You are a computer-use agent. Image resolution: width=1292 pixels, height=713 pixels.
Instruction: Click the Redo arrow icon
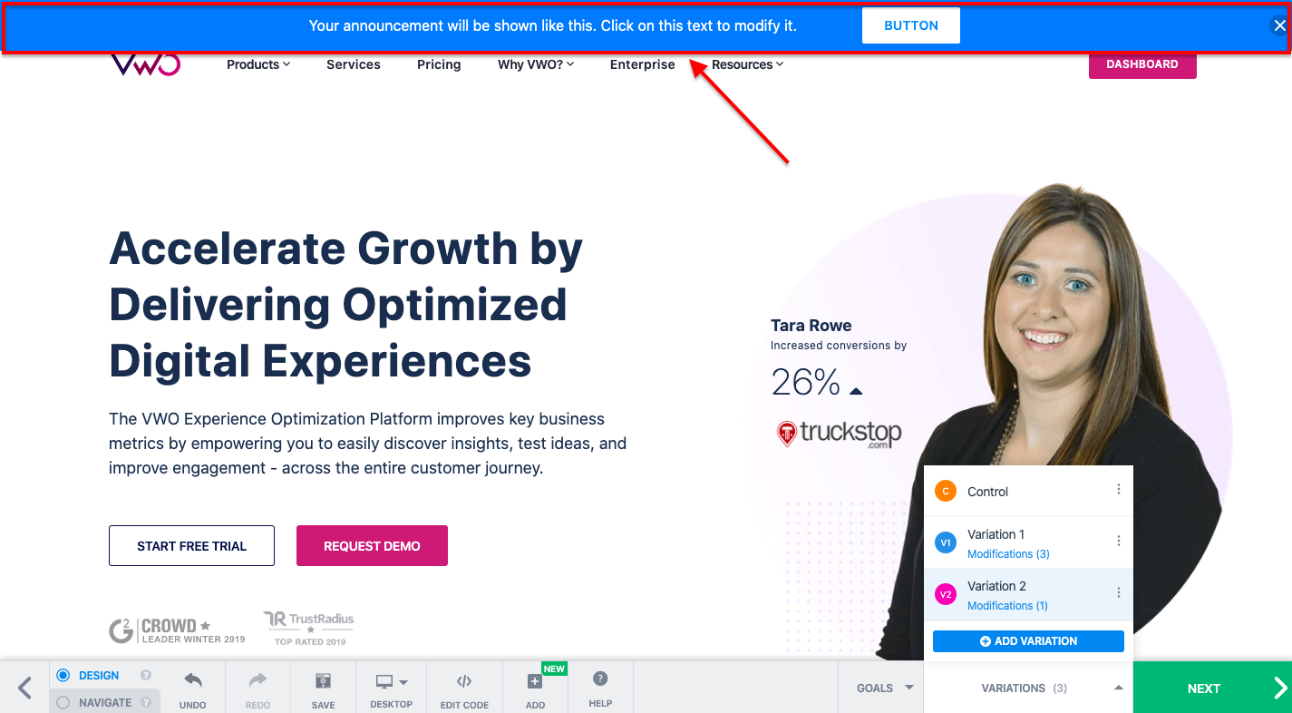pyautogui.click(x=257, y=680)
